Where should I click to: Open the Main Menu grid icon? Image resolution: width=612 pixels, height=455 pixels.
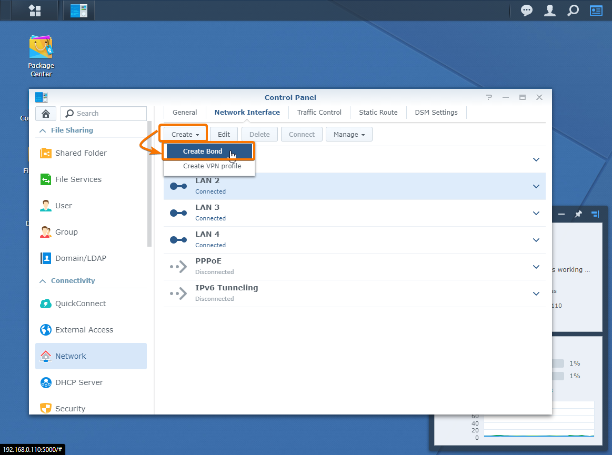click(x=35, y=11)
